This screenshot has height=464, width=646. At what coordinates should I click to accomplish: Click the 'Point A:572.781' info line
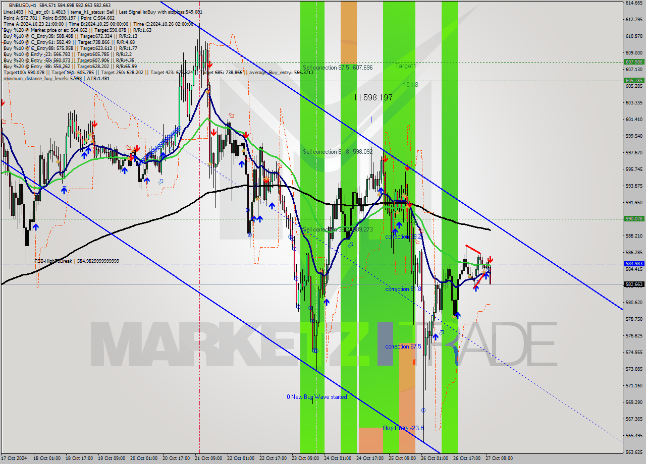click(59, 18)
